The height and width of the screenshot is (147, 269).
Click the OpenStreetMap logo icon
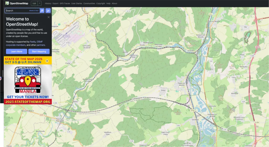click(x=7, y=3)
